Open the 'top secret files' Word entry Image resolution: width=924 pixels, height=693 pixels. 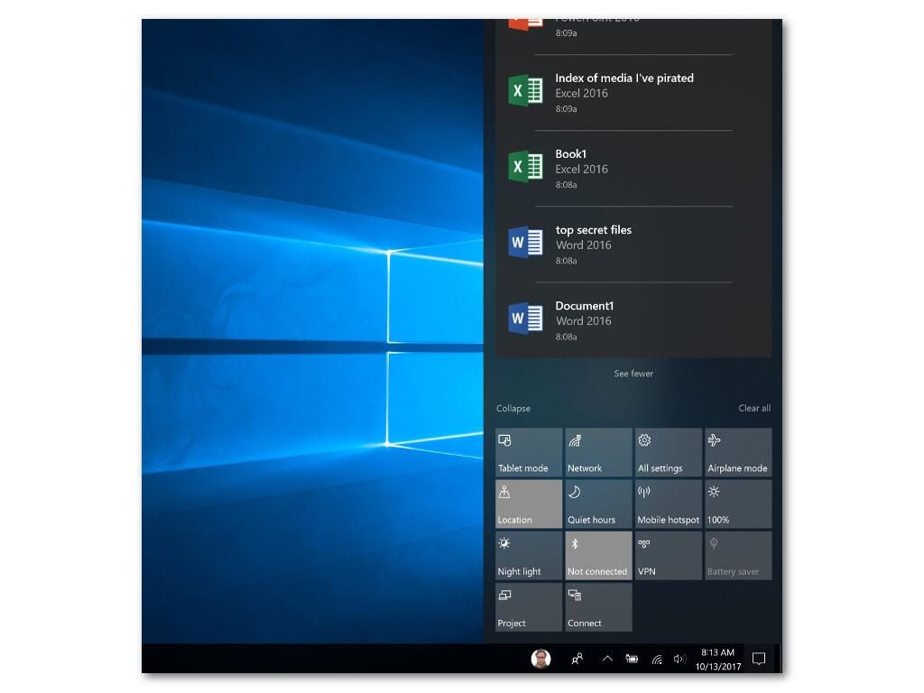pyautogui.click(x=633, y=245)
